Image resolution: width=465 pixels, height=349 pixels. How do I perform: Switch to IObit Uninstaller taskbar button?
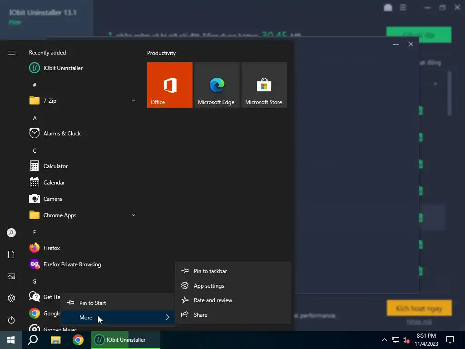(126, 340)
